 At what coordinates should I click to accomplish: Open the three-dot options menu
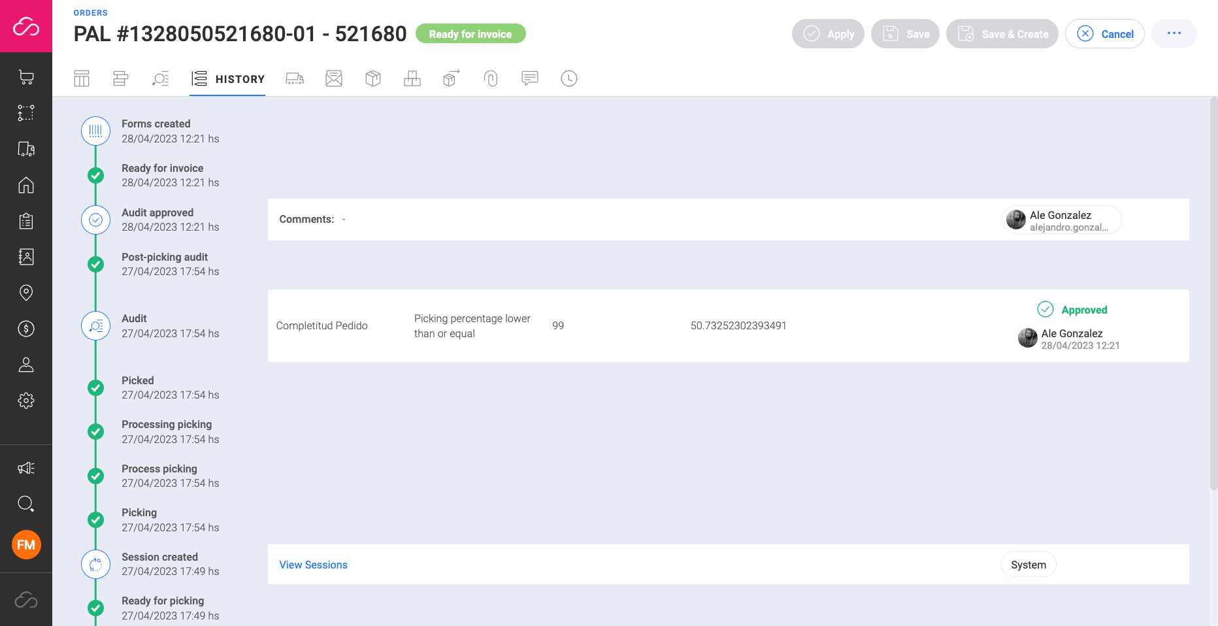coord(1174,33)
